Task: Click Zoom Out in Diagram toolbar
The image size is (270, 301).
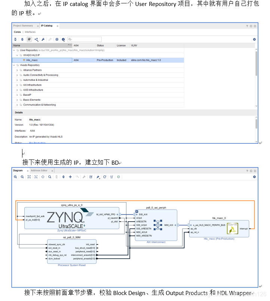Action: pyautogui.click(x=22, y=177)
